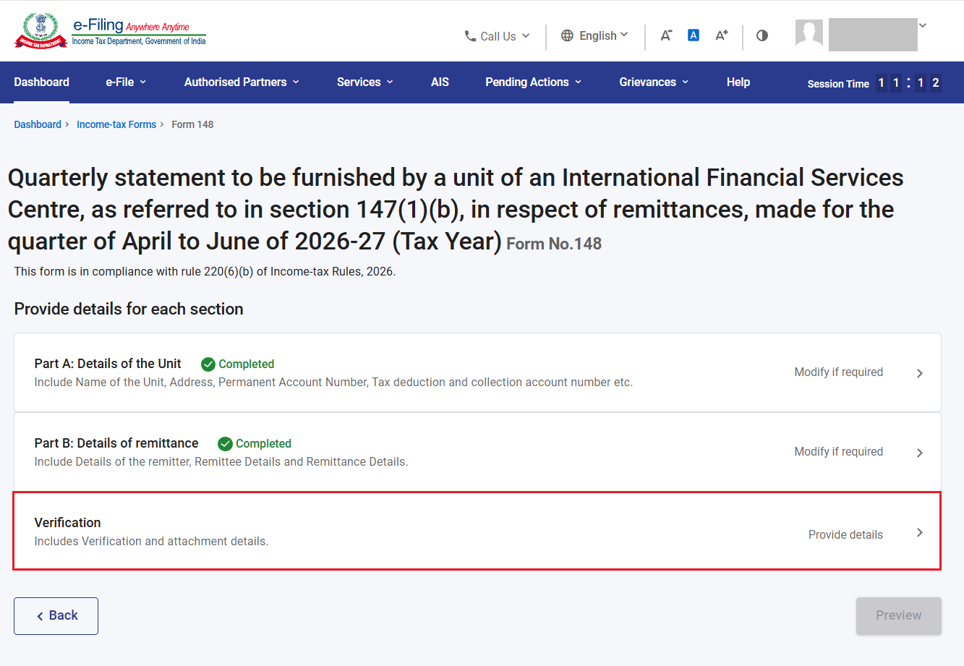The image size is (964, 666).
Task: Click the green Completed check icon for Part B
Action: coord(225,444)
